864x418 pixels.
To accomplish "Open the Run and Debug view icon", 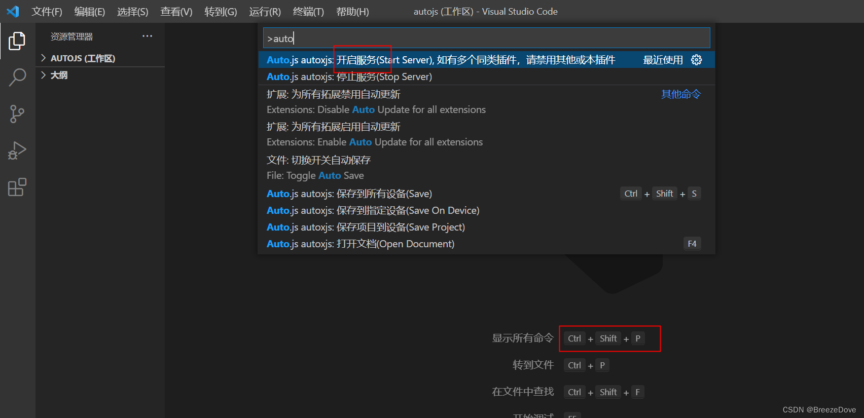I will [17, 150].
